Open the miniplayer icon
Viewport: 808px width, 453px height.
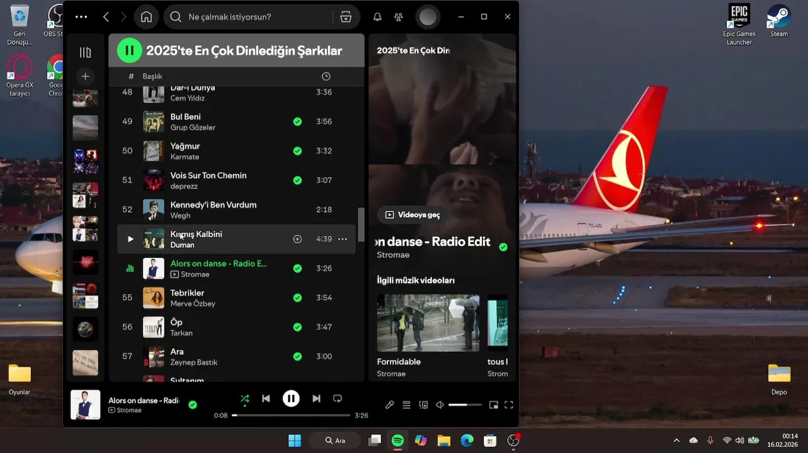pos(494,405)
